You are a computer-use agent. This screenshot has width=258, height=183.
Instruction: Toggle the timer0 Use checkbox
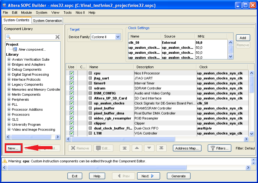[72, 83]
